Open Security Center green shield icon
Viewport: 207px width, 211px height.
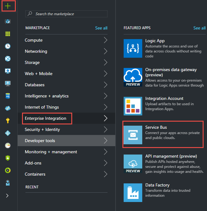(x=8, y=158)
